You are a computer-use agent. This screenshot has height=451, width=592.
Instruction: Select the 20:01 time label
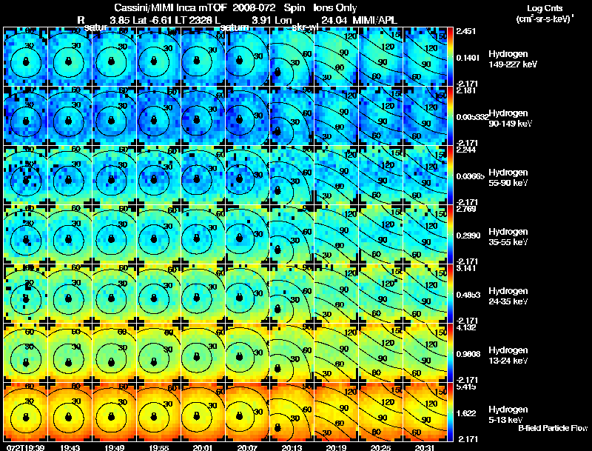pos(203,447)
